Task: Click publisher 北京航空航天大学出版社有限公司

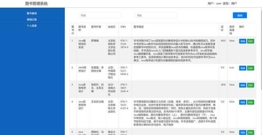Action: tap(111, 47)
